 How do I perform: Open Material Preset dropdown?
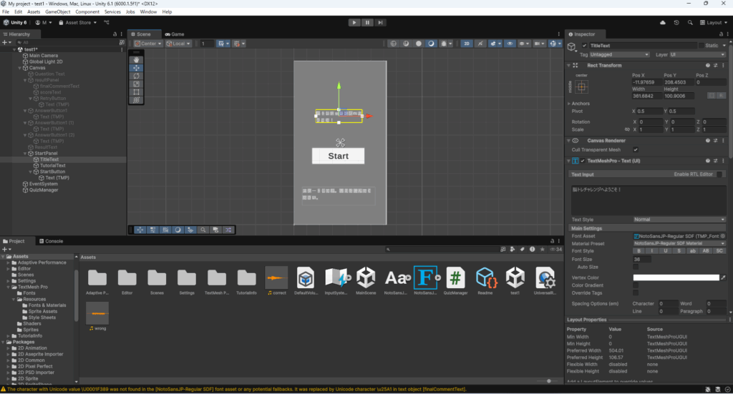pos(679,244)
